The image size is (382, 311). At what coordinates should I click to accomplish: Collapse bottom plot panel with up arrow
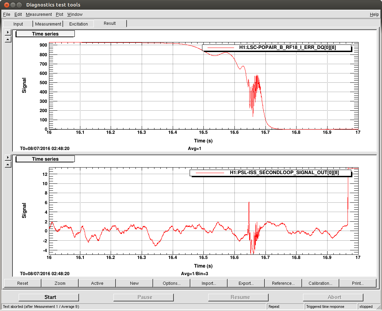[x=8, y=164]
